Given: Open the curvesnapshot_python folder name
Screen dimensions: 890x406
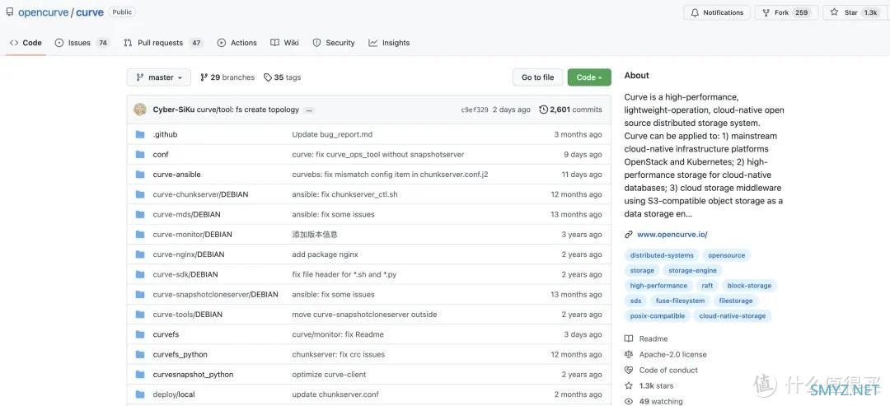Looking at the screenshot, I should click(x=193, y=374).
